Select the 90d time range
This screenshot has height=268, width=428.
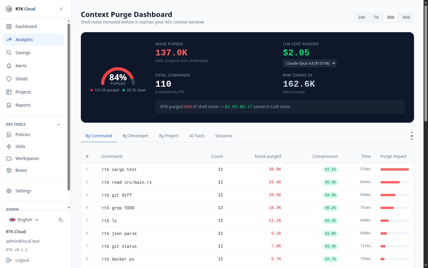406,17
